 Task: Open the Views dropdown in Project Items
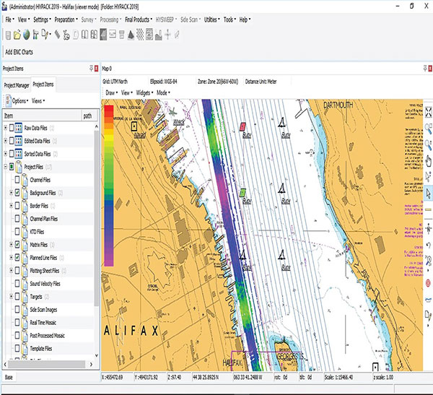(38, 101)
